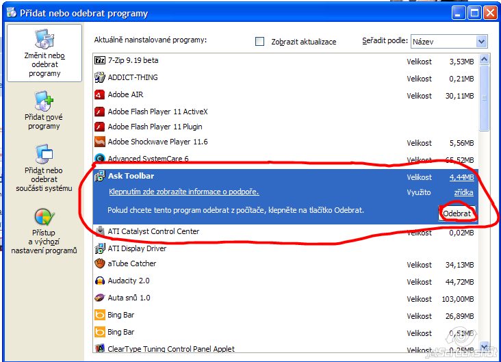Click the second Bing Bar icon (0,51MB)
This screenshot has height=362, width=501.
click(100, 332)
